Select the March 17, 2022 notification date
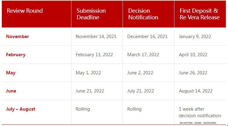 click(x=143, y=55)
